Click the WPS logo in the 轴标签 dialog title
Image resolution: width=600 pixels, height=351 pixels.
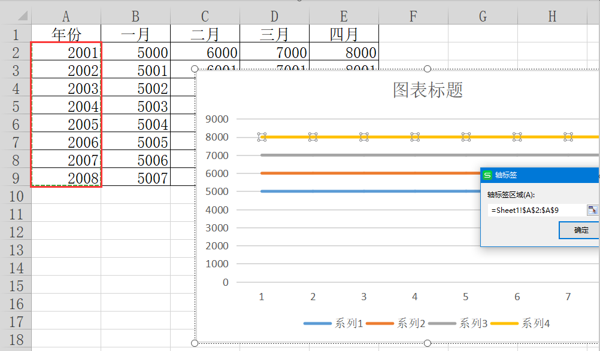(x=487, y=175)
